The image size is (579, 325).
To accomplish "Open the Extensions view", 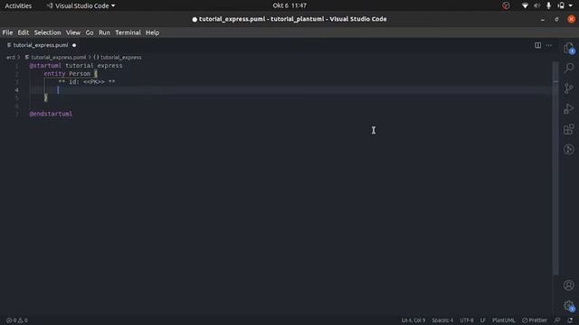I will (x=569, y=129).
